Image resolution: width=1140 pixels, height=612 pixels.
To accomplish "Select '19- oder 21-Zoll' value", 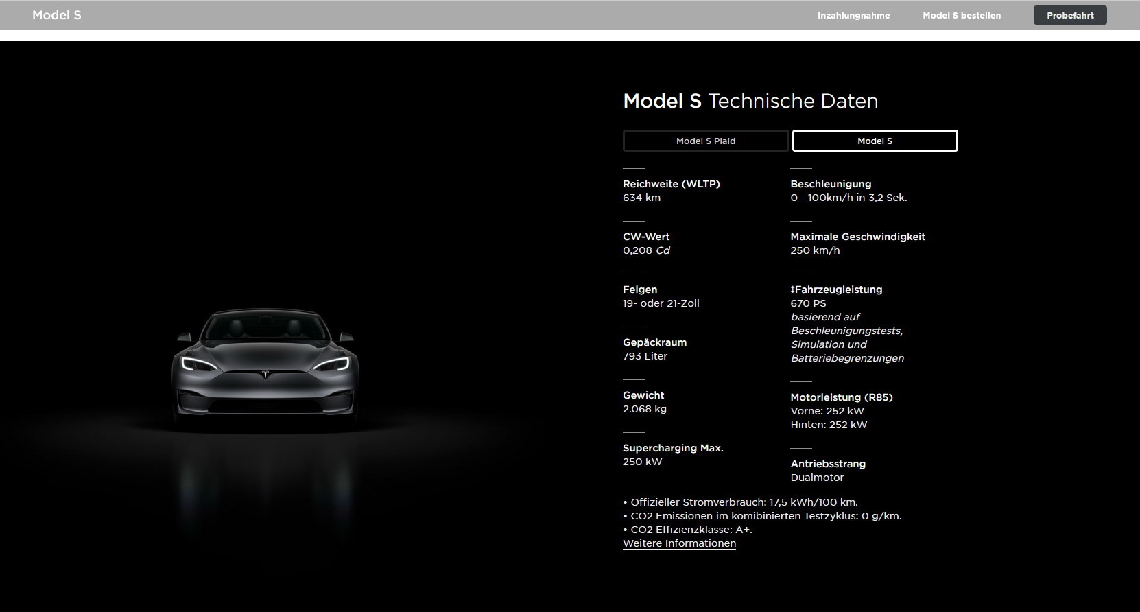I will [x=661, y=303].
